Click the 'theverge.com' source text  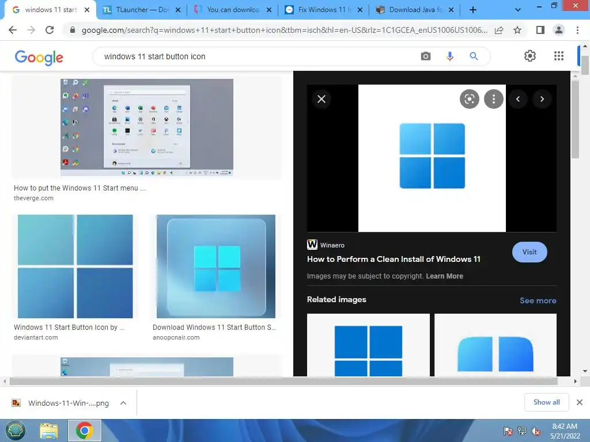point(33,198)
